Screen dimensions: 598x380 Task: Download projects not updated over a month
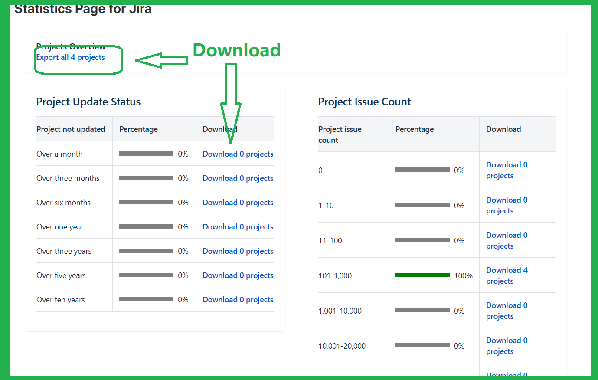pos(238,154)
